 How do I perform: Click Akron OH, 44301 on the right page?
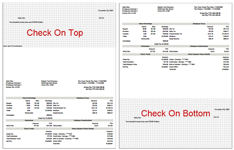[x=164, y=11]
